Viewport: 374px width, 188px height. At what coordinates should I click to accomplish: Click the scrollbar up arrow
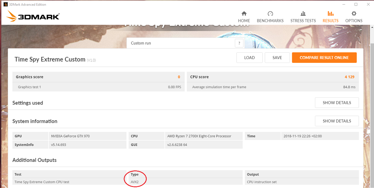coord(372,28)
